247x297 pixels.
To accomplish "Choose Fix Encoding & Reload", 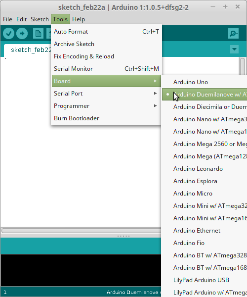I will [106, 56].
